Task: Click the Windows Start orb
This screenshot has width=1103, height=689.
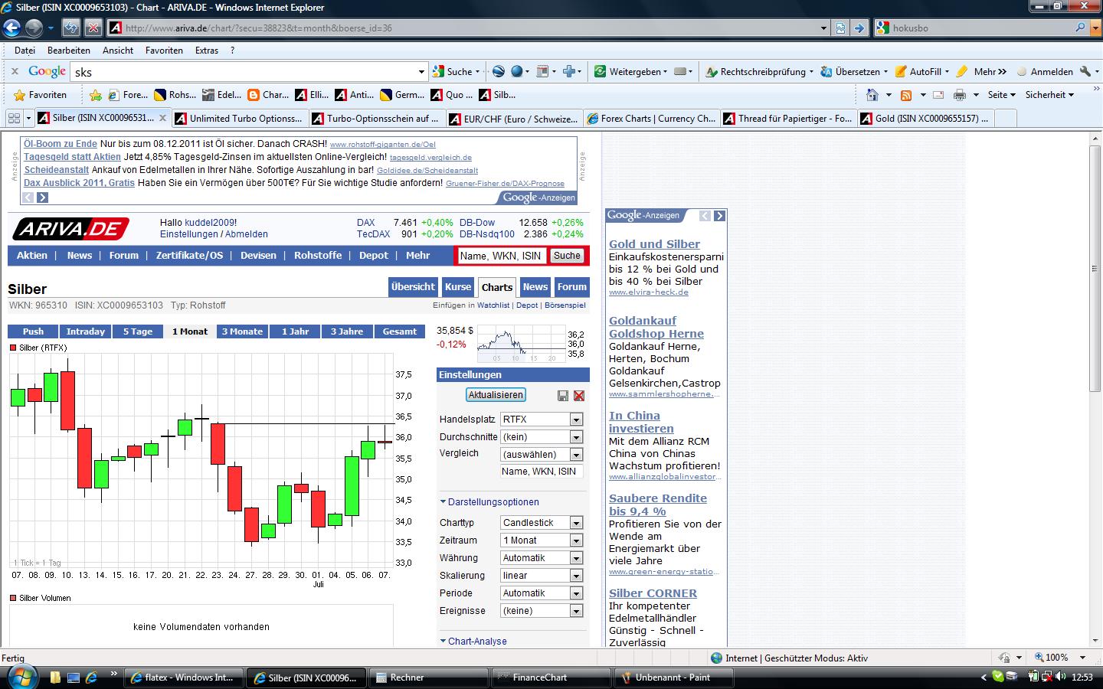Action: click(x=21, y=677)
